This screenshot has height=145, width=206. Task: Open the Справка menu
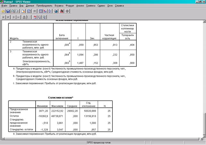(119, 6)
